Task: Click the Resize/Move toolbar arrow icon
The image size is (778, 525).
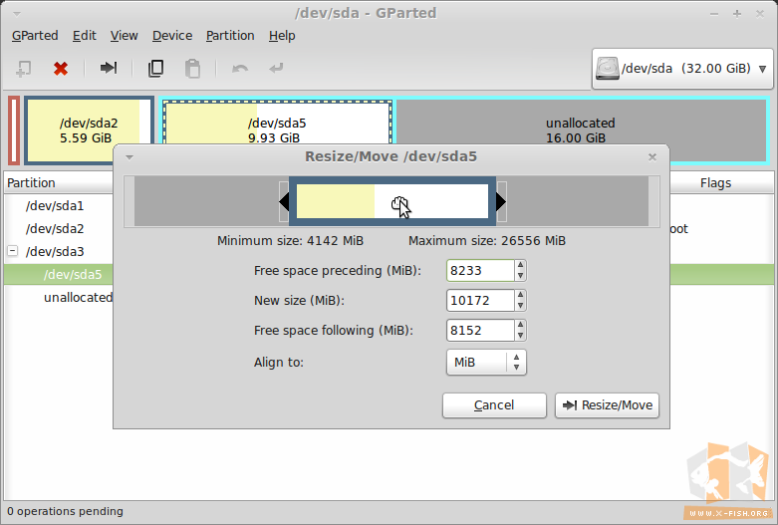Action: (x=109, y=68)
